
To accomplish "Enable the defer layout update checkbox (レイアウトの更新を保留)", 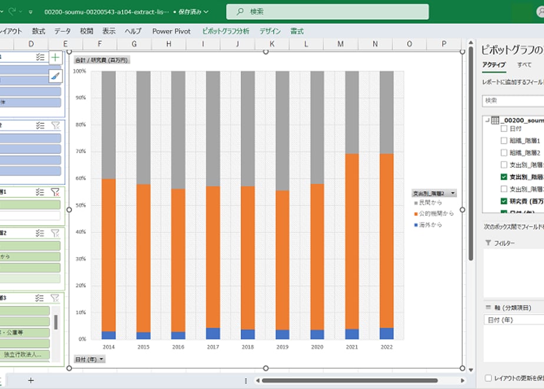I will (488, 378).
